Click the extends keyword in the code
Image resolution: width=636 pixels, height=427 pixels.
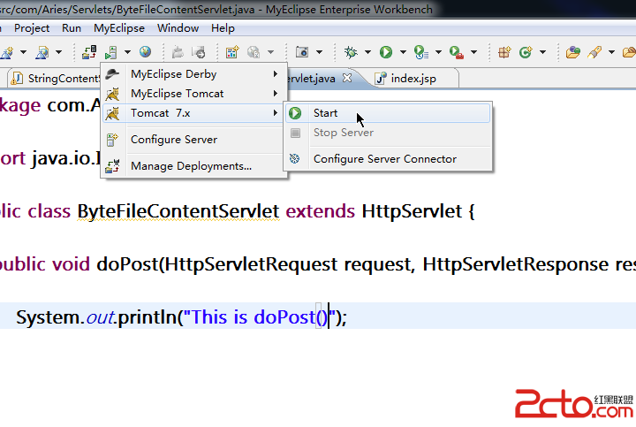click(x=321, y=211)
